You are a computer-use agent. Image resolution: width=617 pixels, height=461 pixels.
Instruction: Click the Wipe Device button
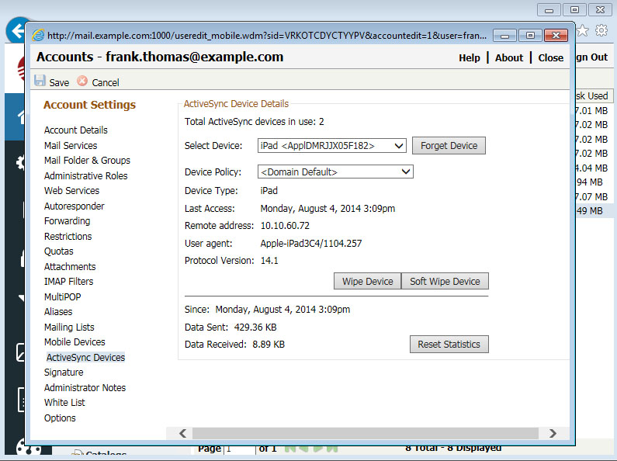368,282
